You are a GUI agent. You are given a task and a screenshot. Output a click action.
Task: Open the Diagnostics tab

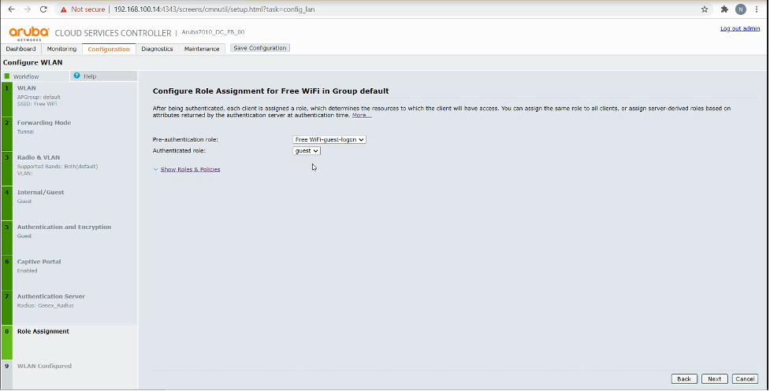157,49
